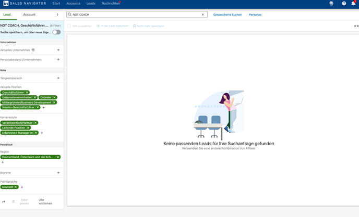Remove the Deutsch language filter chip
359x217 pixels.
point(16,187)
